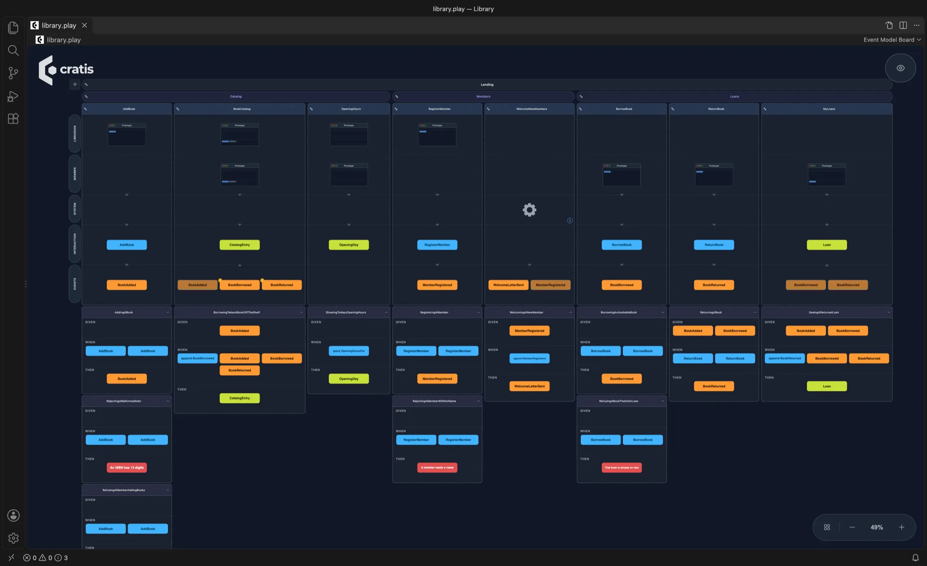Viewport: 927px width, 566px height.
Task: Show errors and warnings problems count
Action: click(46, 558)
